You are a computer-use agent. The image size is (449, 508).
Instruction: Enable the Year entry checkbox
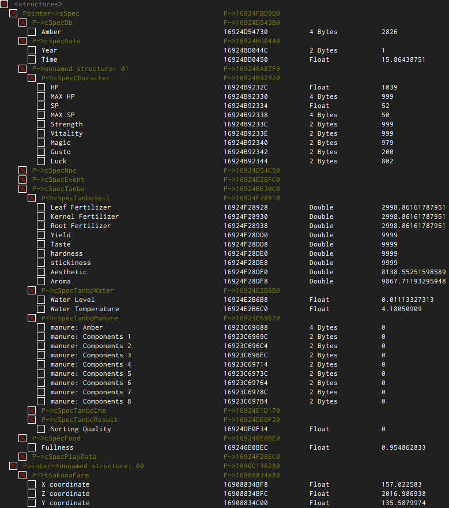click(x=32, y=50)
